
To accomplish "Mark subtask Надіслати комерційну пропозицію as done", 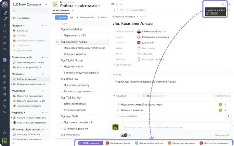I will 118,105.
